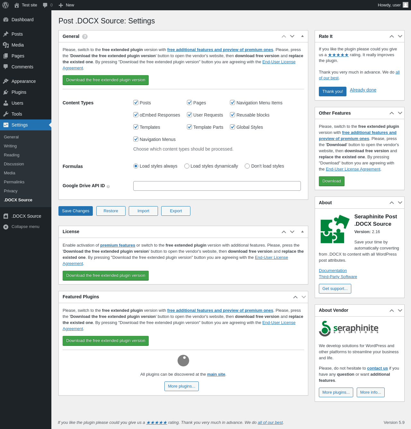411x429 pixels.
Task: Collapse the General panel using its triangle toggle
Action: [302, 36]
